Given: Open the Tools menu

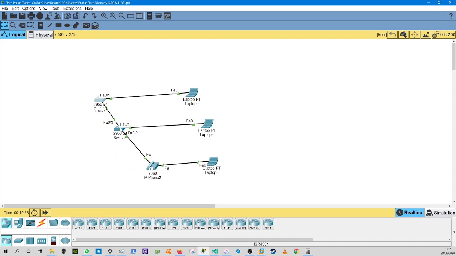Looking at the screenshot, I should (55, 8).
